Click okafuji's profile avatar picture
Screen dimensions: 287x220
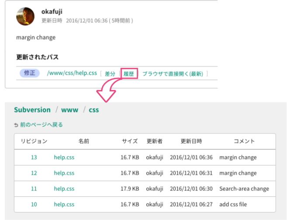(25, 16)
